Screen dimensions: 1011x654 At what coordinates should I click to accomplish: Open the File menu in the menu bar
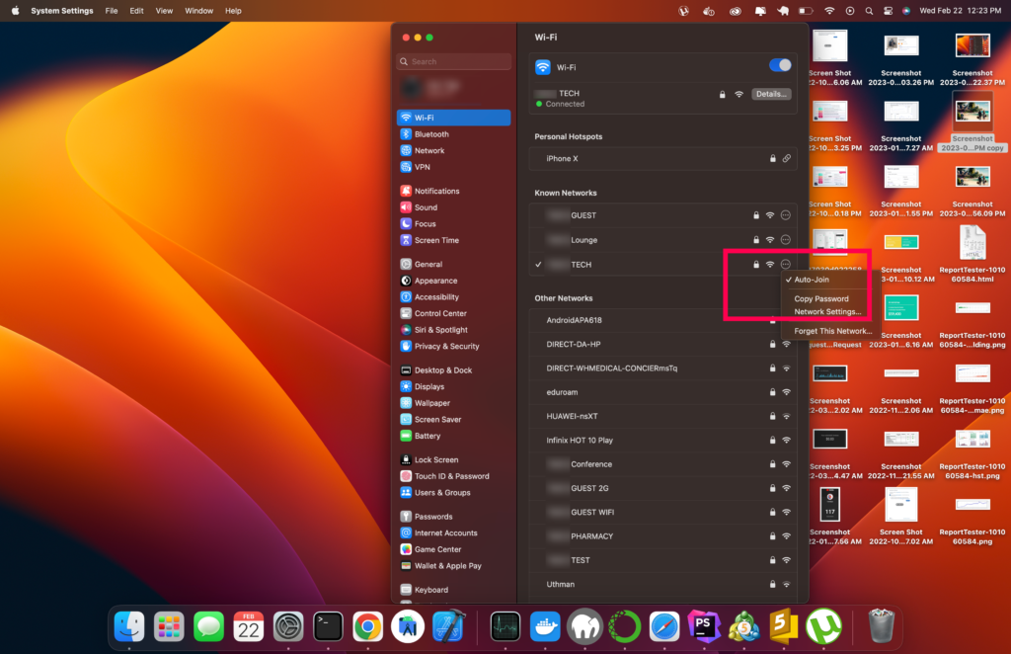[112, 10]
